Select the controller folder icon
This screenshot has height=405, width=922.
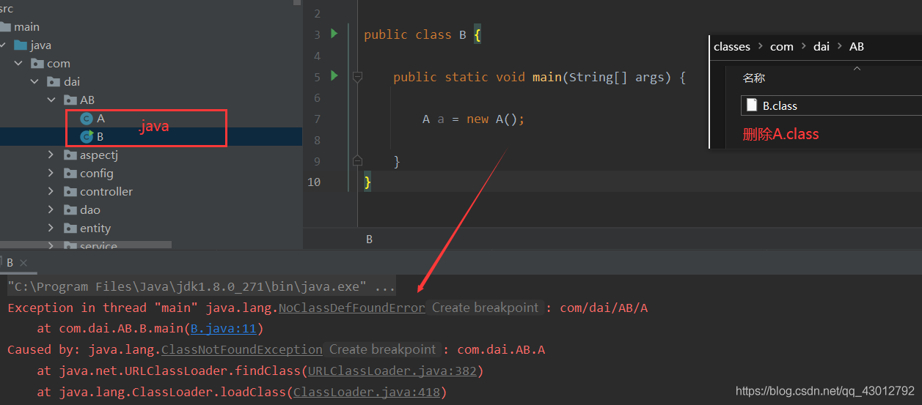(70, 191)
